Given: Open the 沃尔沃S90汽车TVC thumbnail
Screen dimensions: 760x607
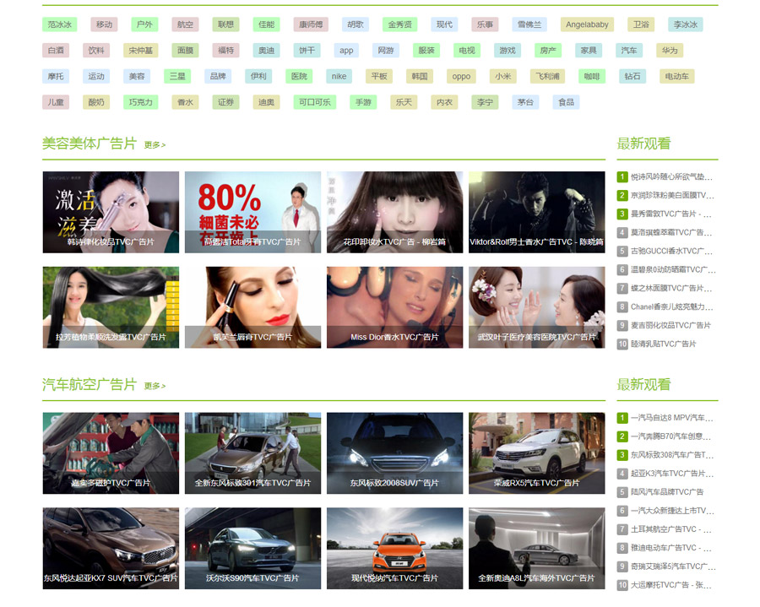Looking at the screenshot, I should pyautogui.click(x=252, y=549).
